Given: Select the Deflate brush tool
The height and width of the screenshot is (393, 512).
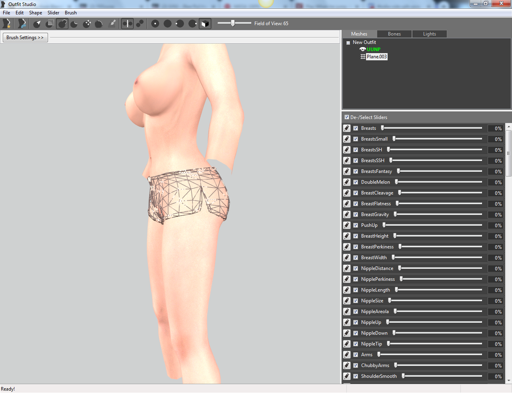Looking at the screenshot, I should (x=74, y=24).
